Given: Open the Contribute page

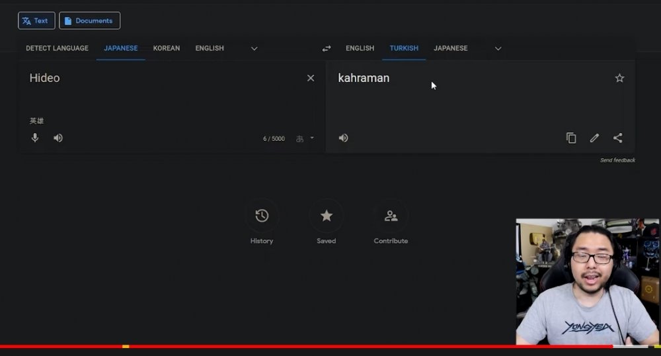Looking at the screenshot, I should [x=391, y=222].
